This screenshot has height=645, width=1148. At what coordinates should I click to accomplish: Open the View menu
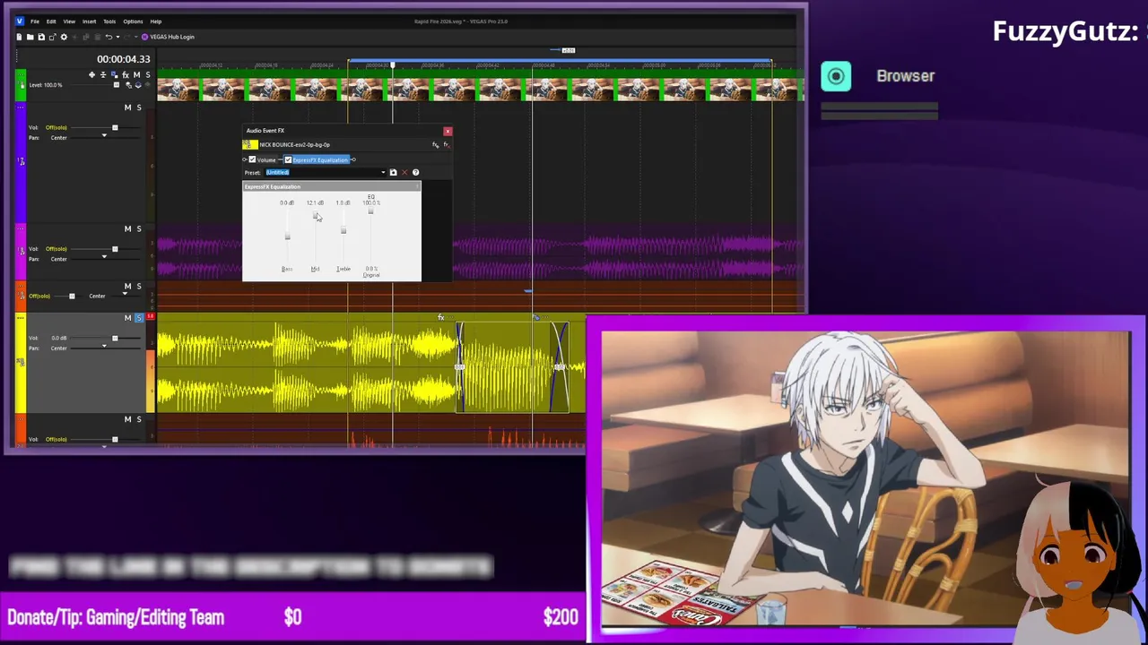pyautogui.click(x=69, y=21)
